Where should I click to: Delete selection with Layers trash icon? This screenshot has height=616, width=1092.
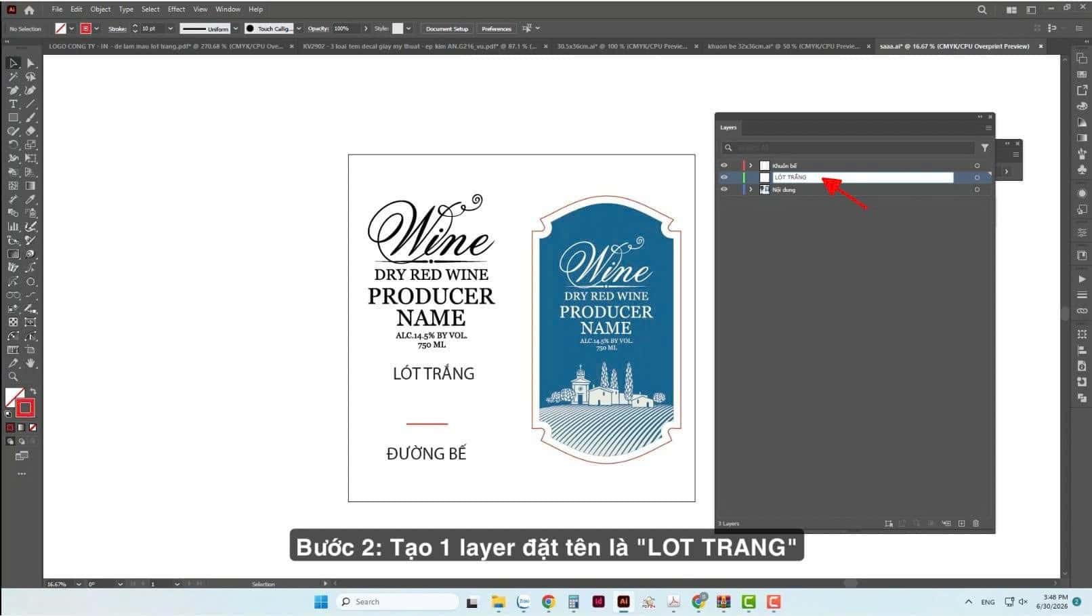click(975, 523)
